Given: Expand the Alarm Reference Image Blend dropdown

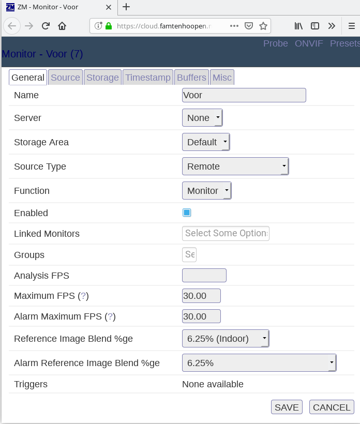Looking at the screenshot, I should [259, 363].
